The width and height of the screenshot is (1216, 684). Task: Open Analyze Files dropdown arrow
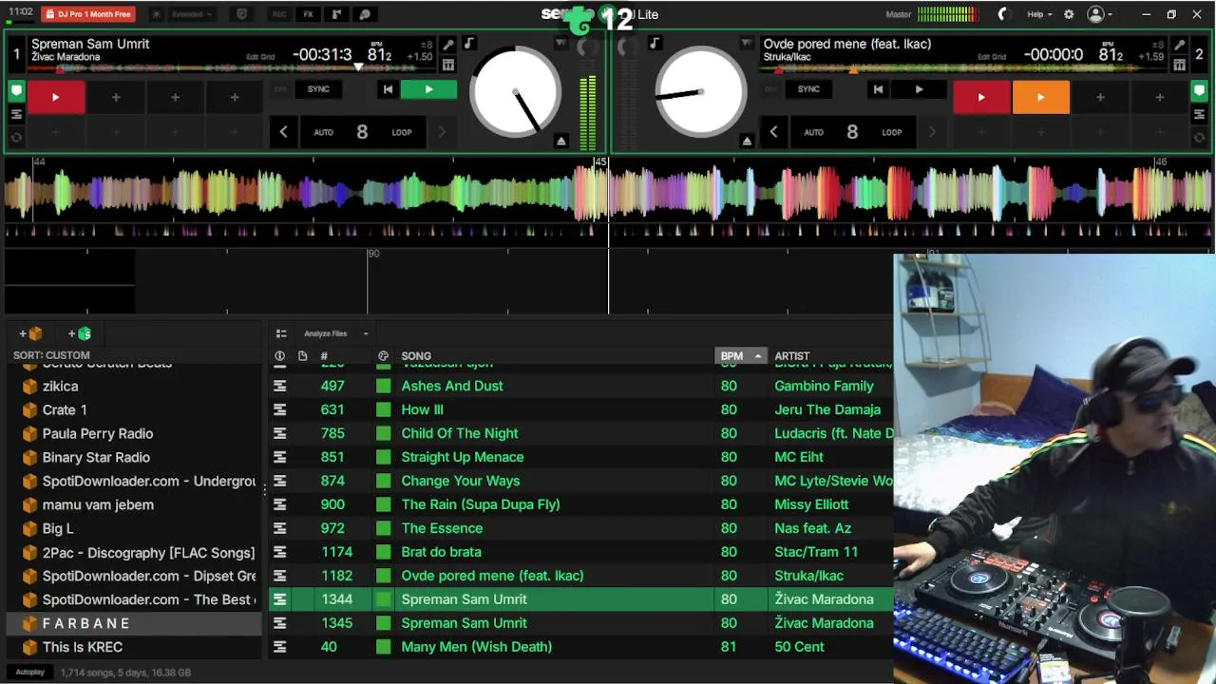pos(366,333)
